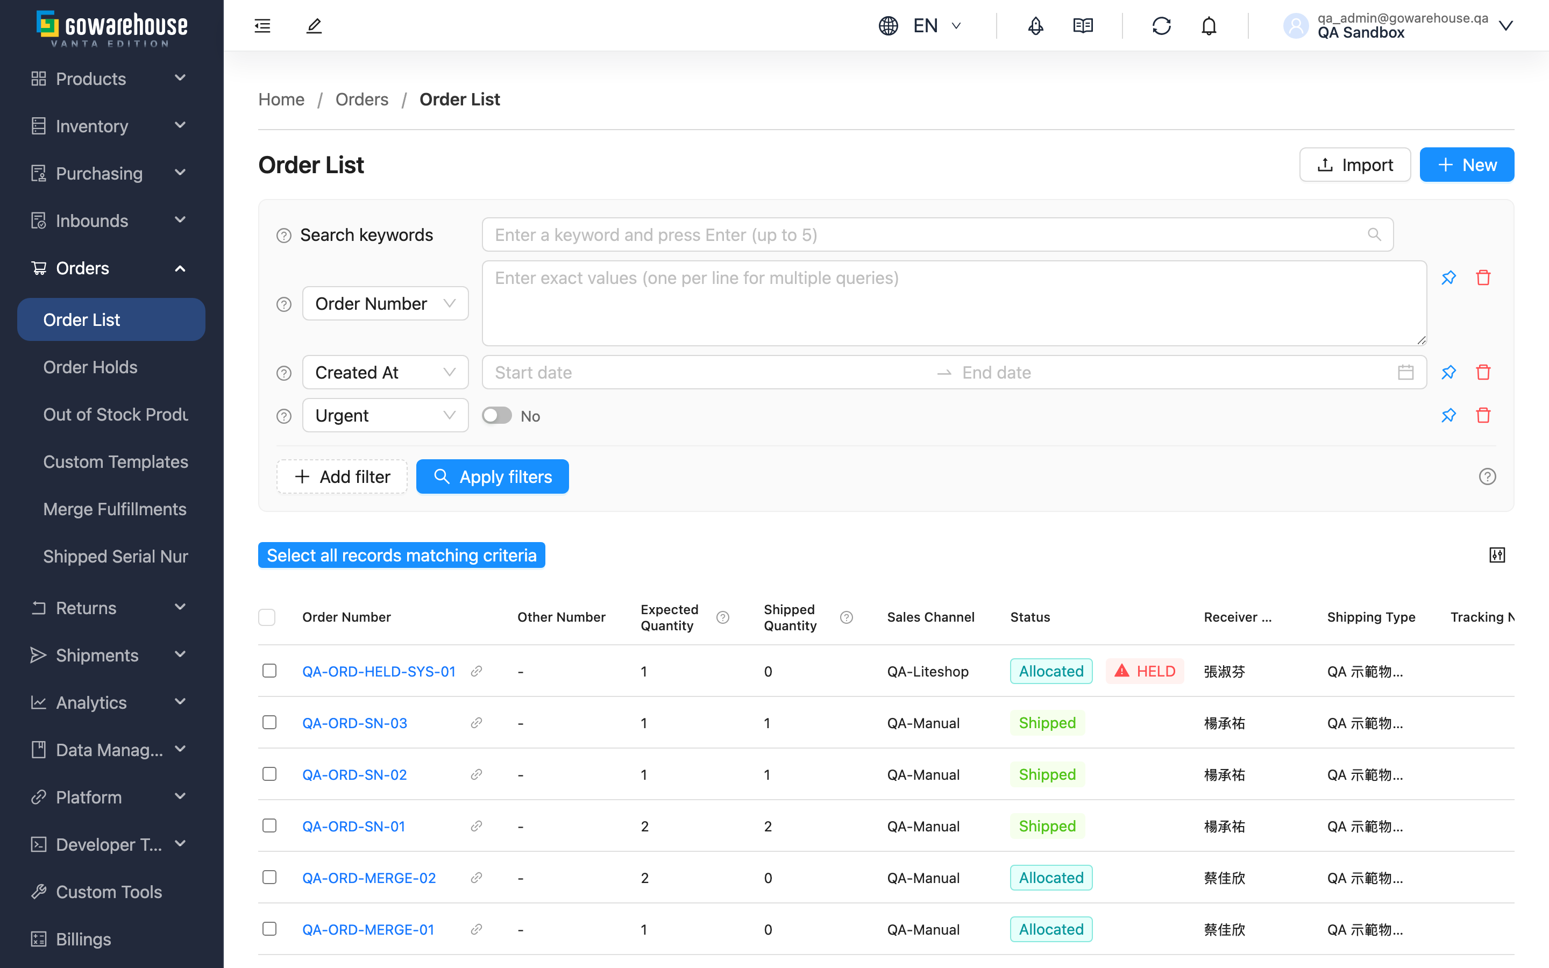Focus the Search keywords input field
This screenshot has height=968, width=1549.
tap(937, 234)
